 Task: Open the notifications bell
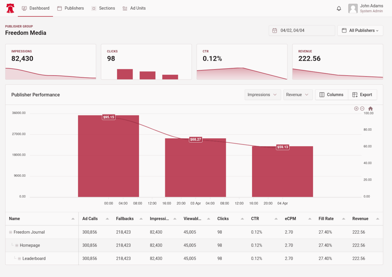339,9
